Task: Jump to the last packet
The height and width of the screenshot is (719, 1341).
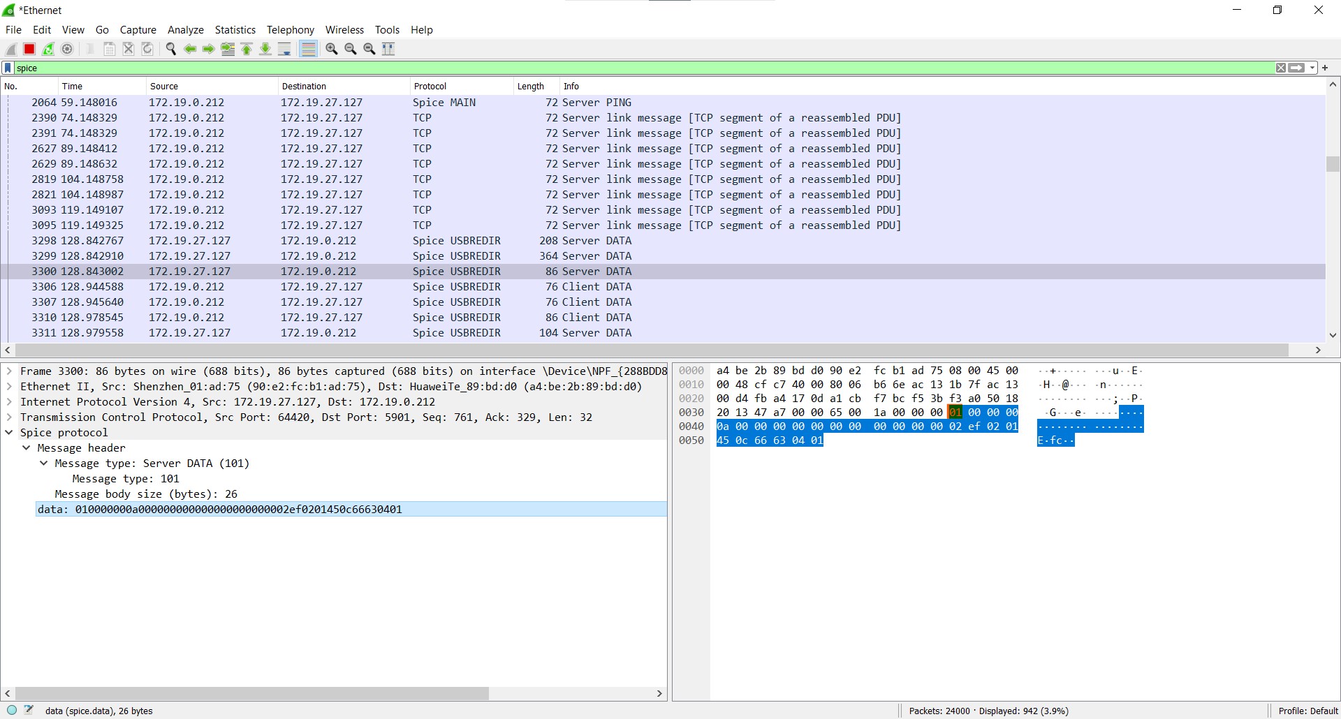Action: point(265,49)
